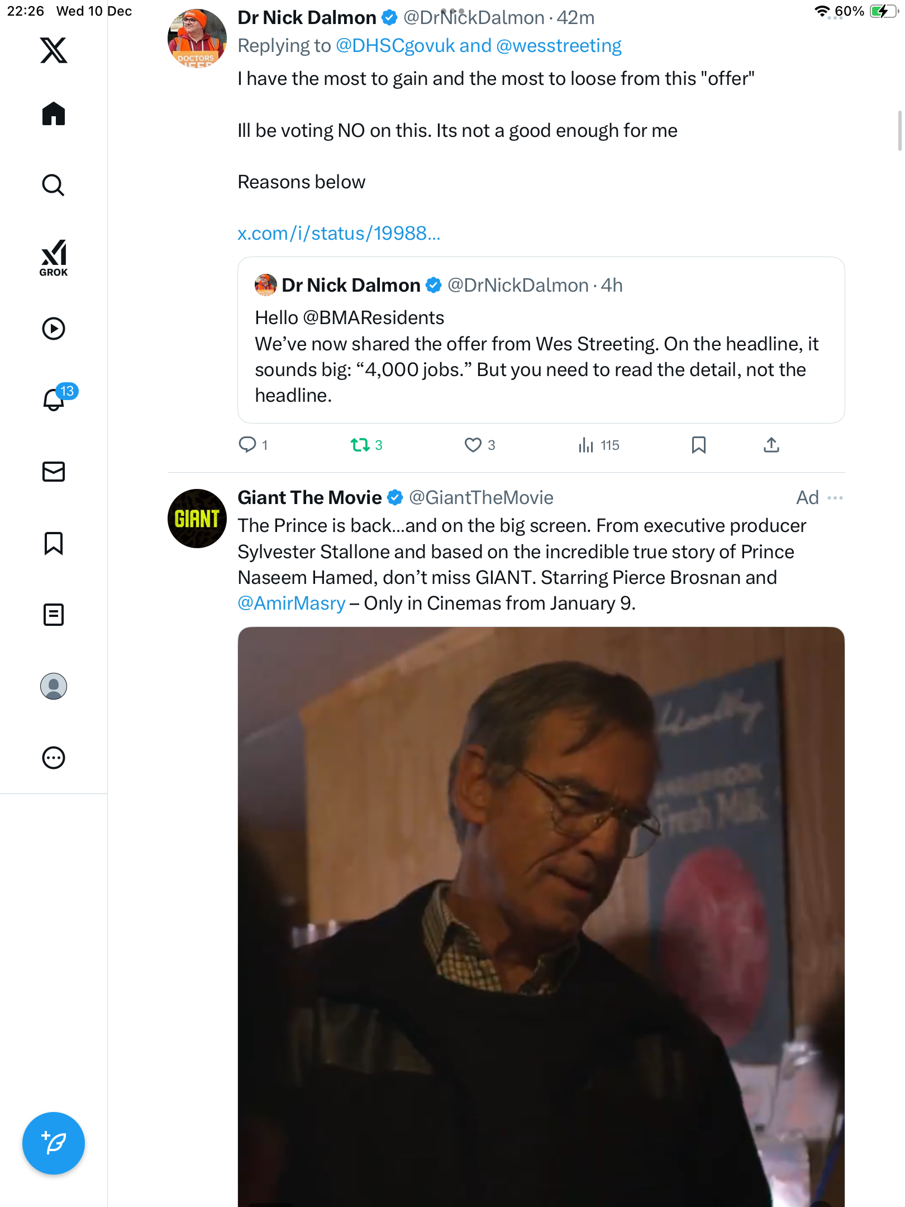Open the Video tab play icon

(54, 329)
